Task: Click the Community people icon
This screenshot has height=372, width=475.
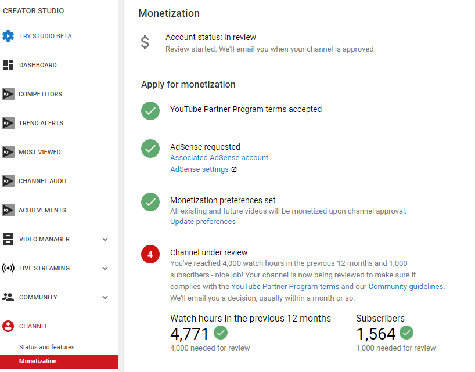Action: click(8, 297)
